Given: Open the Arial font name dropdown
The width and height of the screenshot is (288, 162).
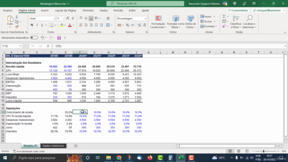Looking at the screenshot, I should (54, 18).
